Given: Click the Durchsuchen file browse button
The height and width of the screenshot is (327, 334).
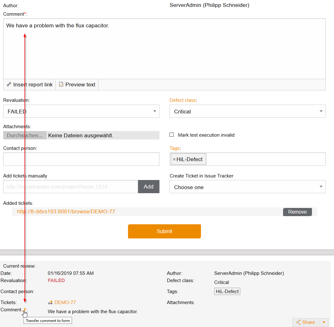Looking at the screenshot, I should pyautogui.click(x=25, y=135).
